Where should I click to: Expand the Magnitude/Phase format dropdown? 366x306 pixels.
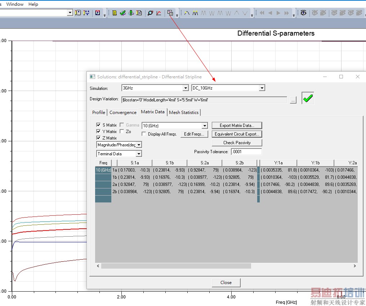[139, 145]
